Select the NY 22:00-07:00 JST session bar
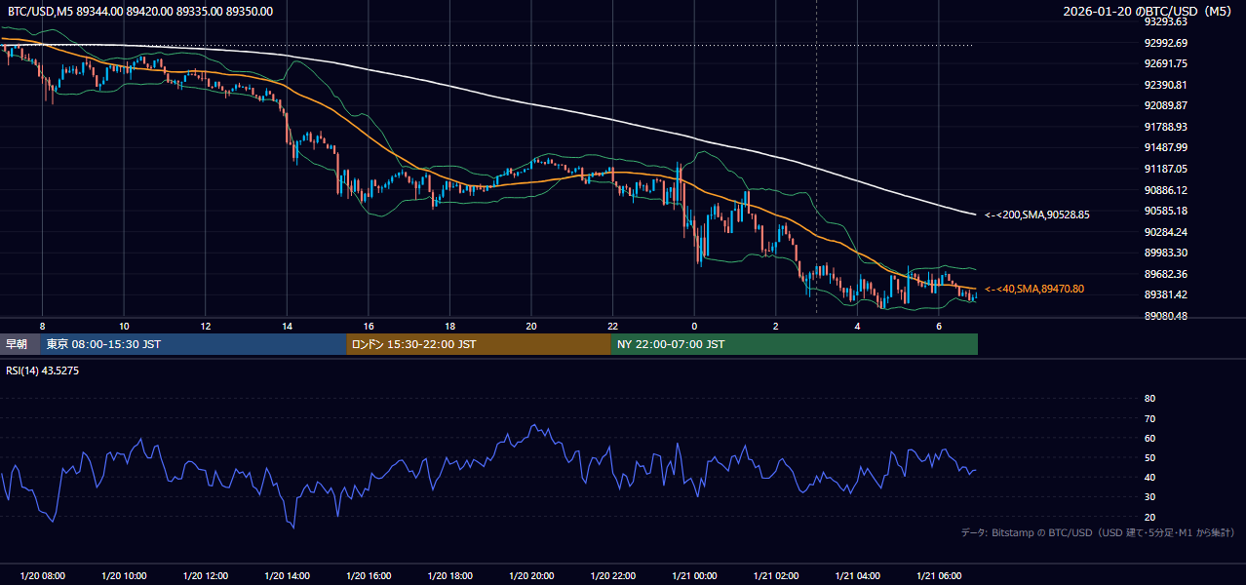 pos(795,344)
